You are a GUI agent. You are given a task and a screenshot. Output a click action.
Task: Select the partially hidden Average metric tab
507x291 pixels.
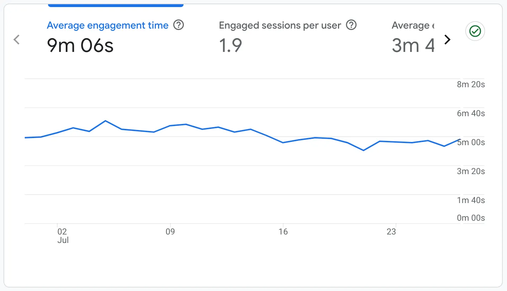(413, 37)
